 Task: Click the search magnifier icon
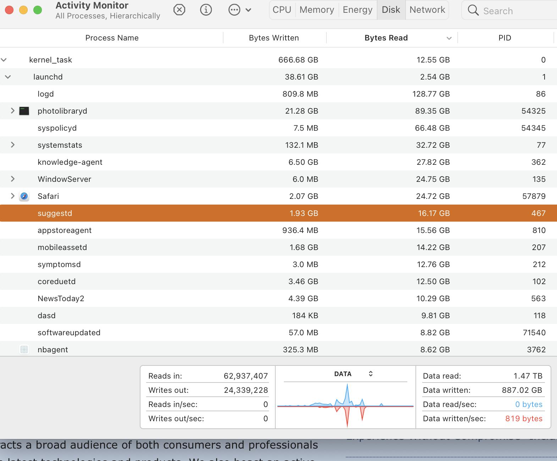(x=473, y=10)
